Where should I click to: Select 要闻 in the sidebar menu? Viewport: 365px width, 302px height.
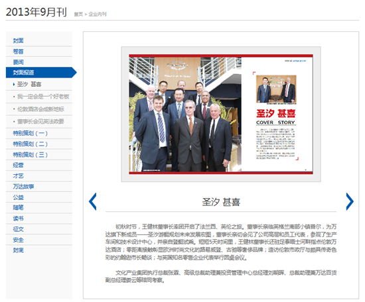[x=18, y=62]
